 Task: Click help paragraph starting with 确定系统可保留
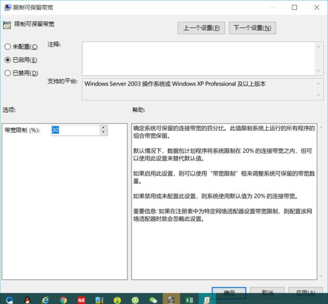click(224, 132)
